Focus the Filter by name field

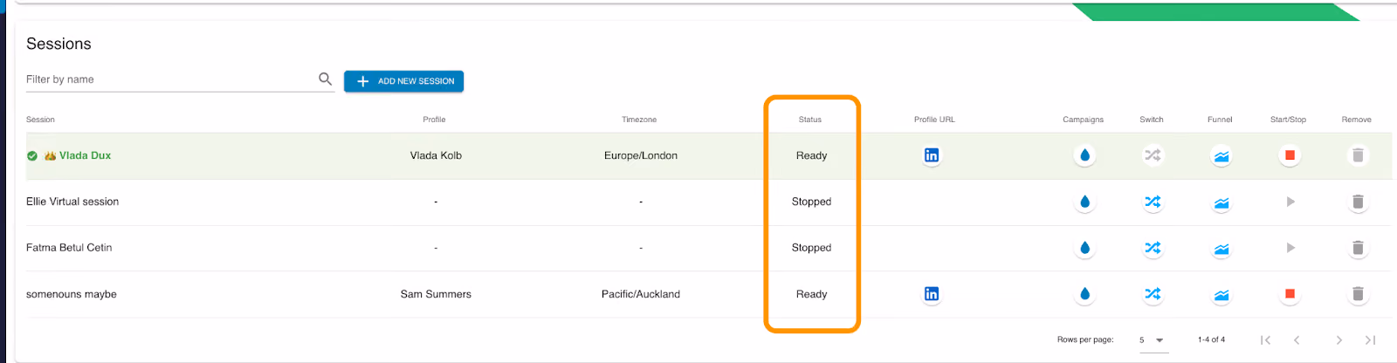click(170, 79)
